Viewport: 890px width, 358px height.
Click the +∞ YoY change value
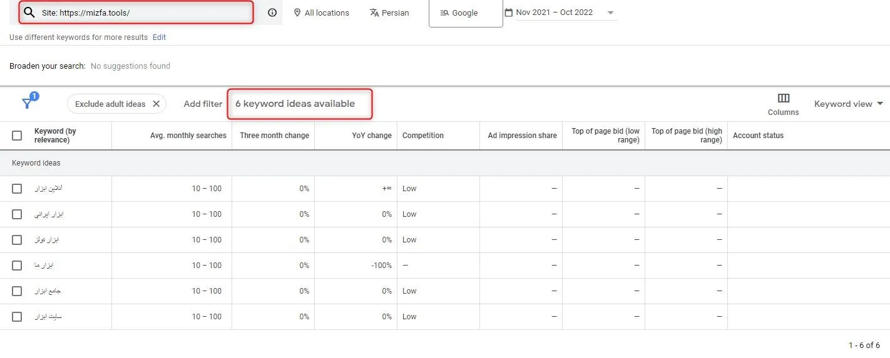[387, 189]
